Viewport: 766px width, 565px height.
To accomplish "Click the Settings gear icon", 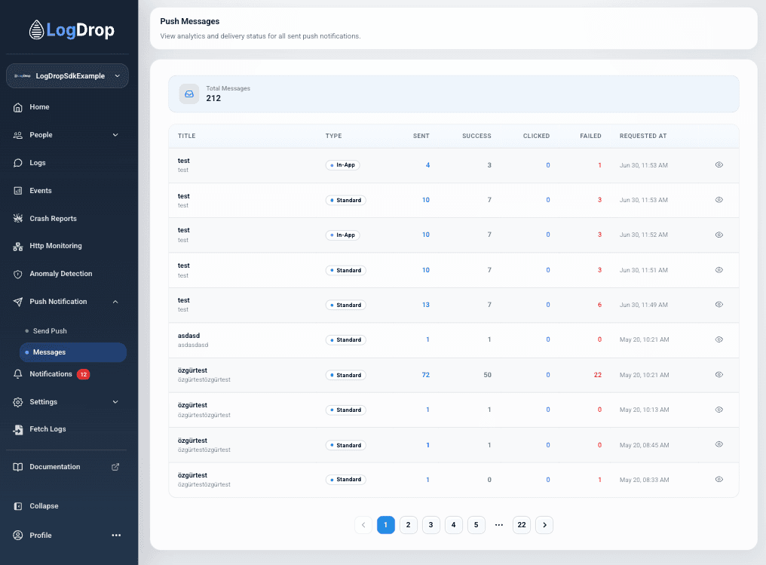I will click(x=18, y=402).
